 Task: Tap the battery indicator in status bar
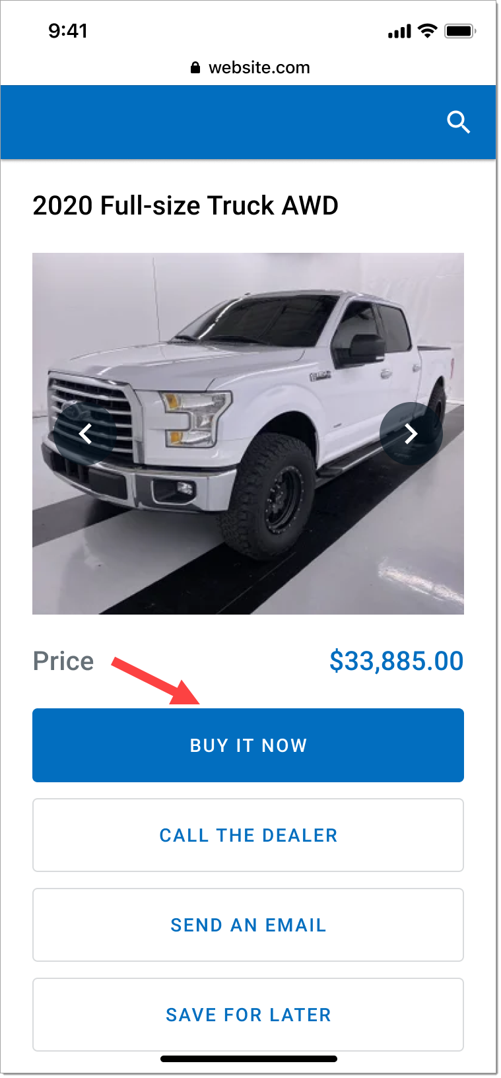tap(461, 31)
